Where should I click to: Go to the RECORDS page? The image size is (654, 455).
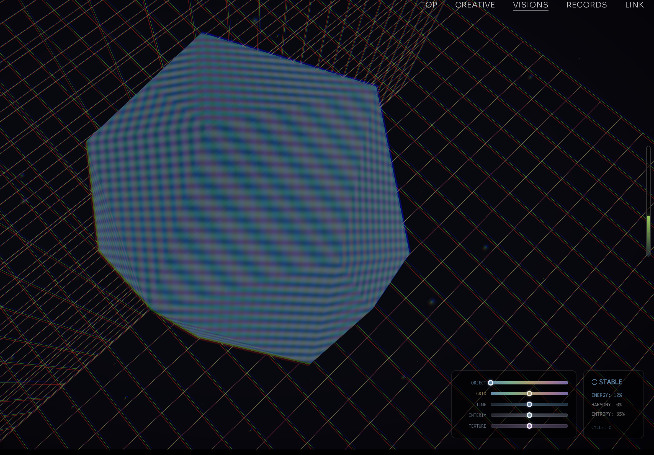586,5
